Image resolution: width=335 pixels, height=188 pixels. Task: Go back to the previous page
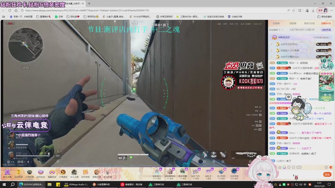(x=3, y=10)
